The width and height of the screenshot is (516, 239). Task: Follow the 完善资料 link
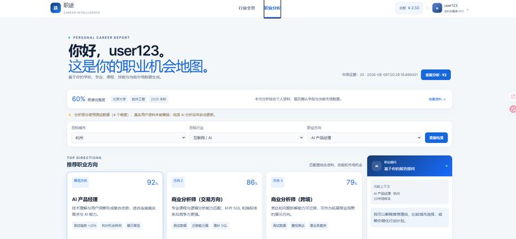point(437,99)
